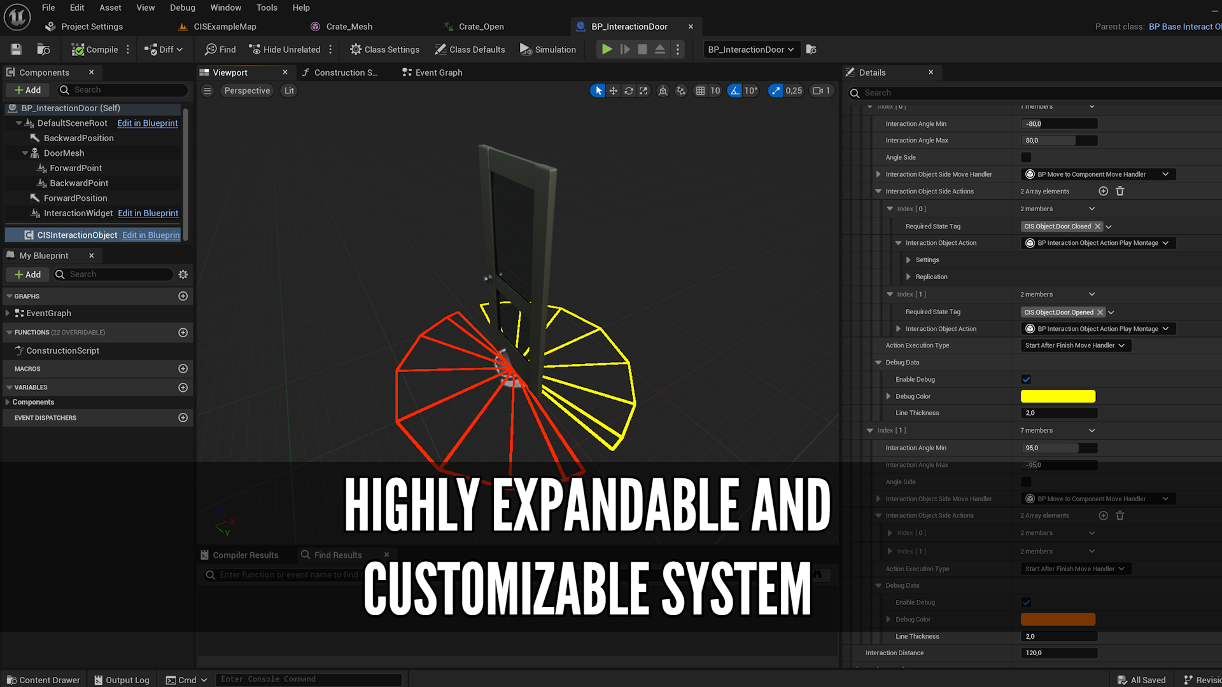This screenshot has height=687, width=1222.
Task: Click the yellow Debug Color swatch
Action: point(1058,396)
